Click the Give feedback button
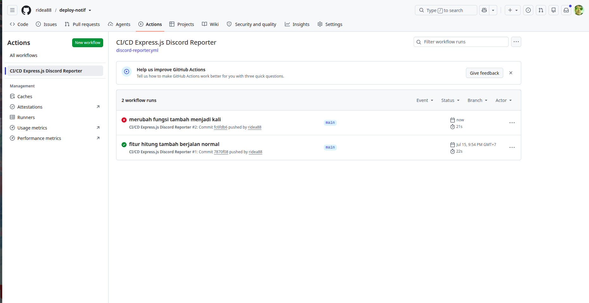Image resolution: width=589 pixels, height=303 pixels. [x=484, y=73]
